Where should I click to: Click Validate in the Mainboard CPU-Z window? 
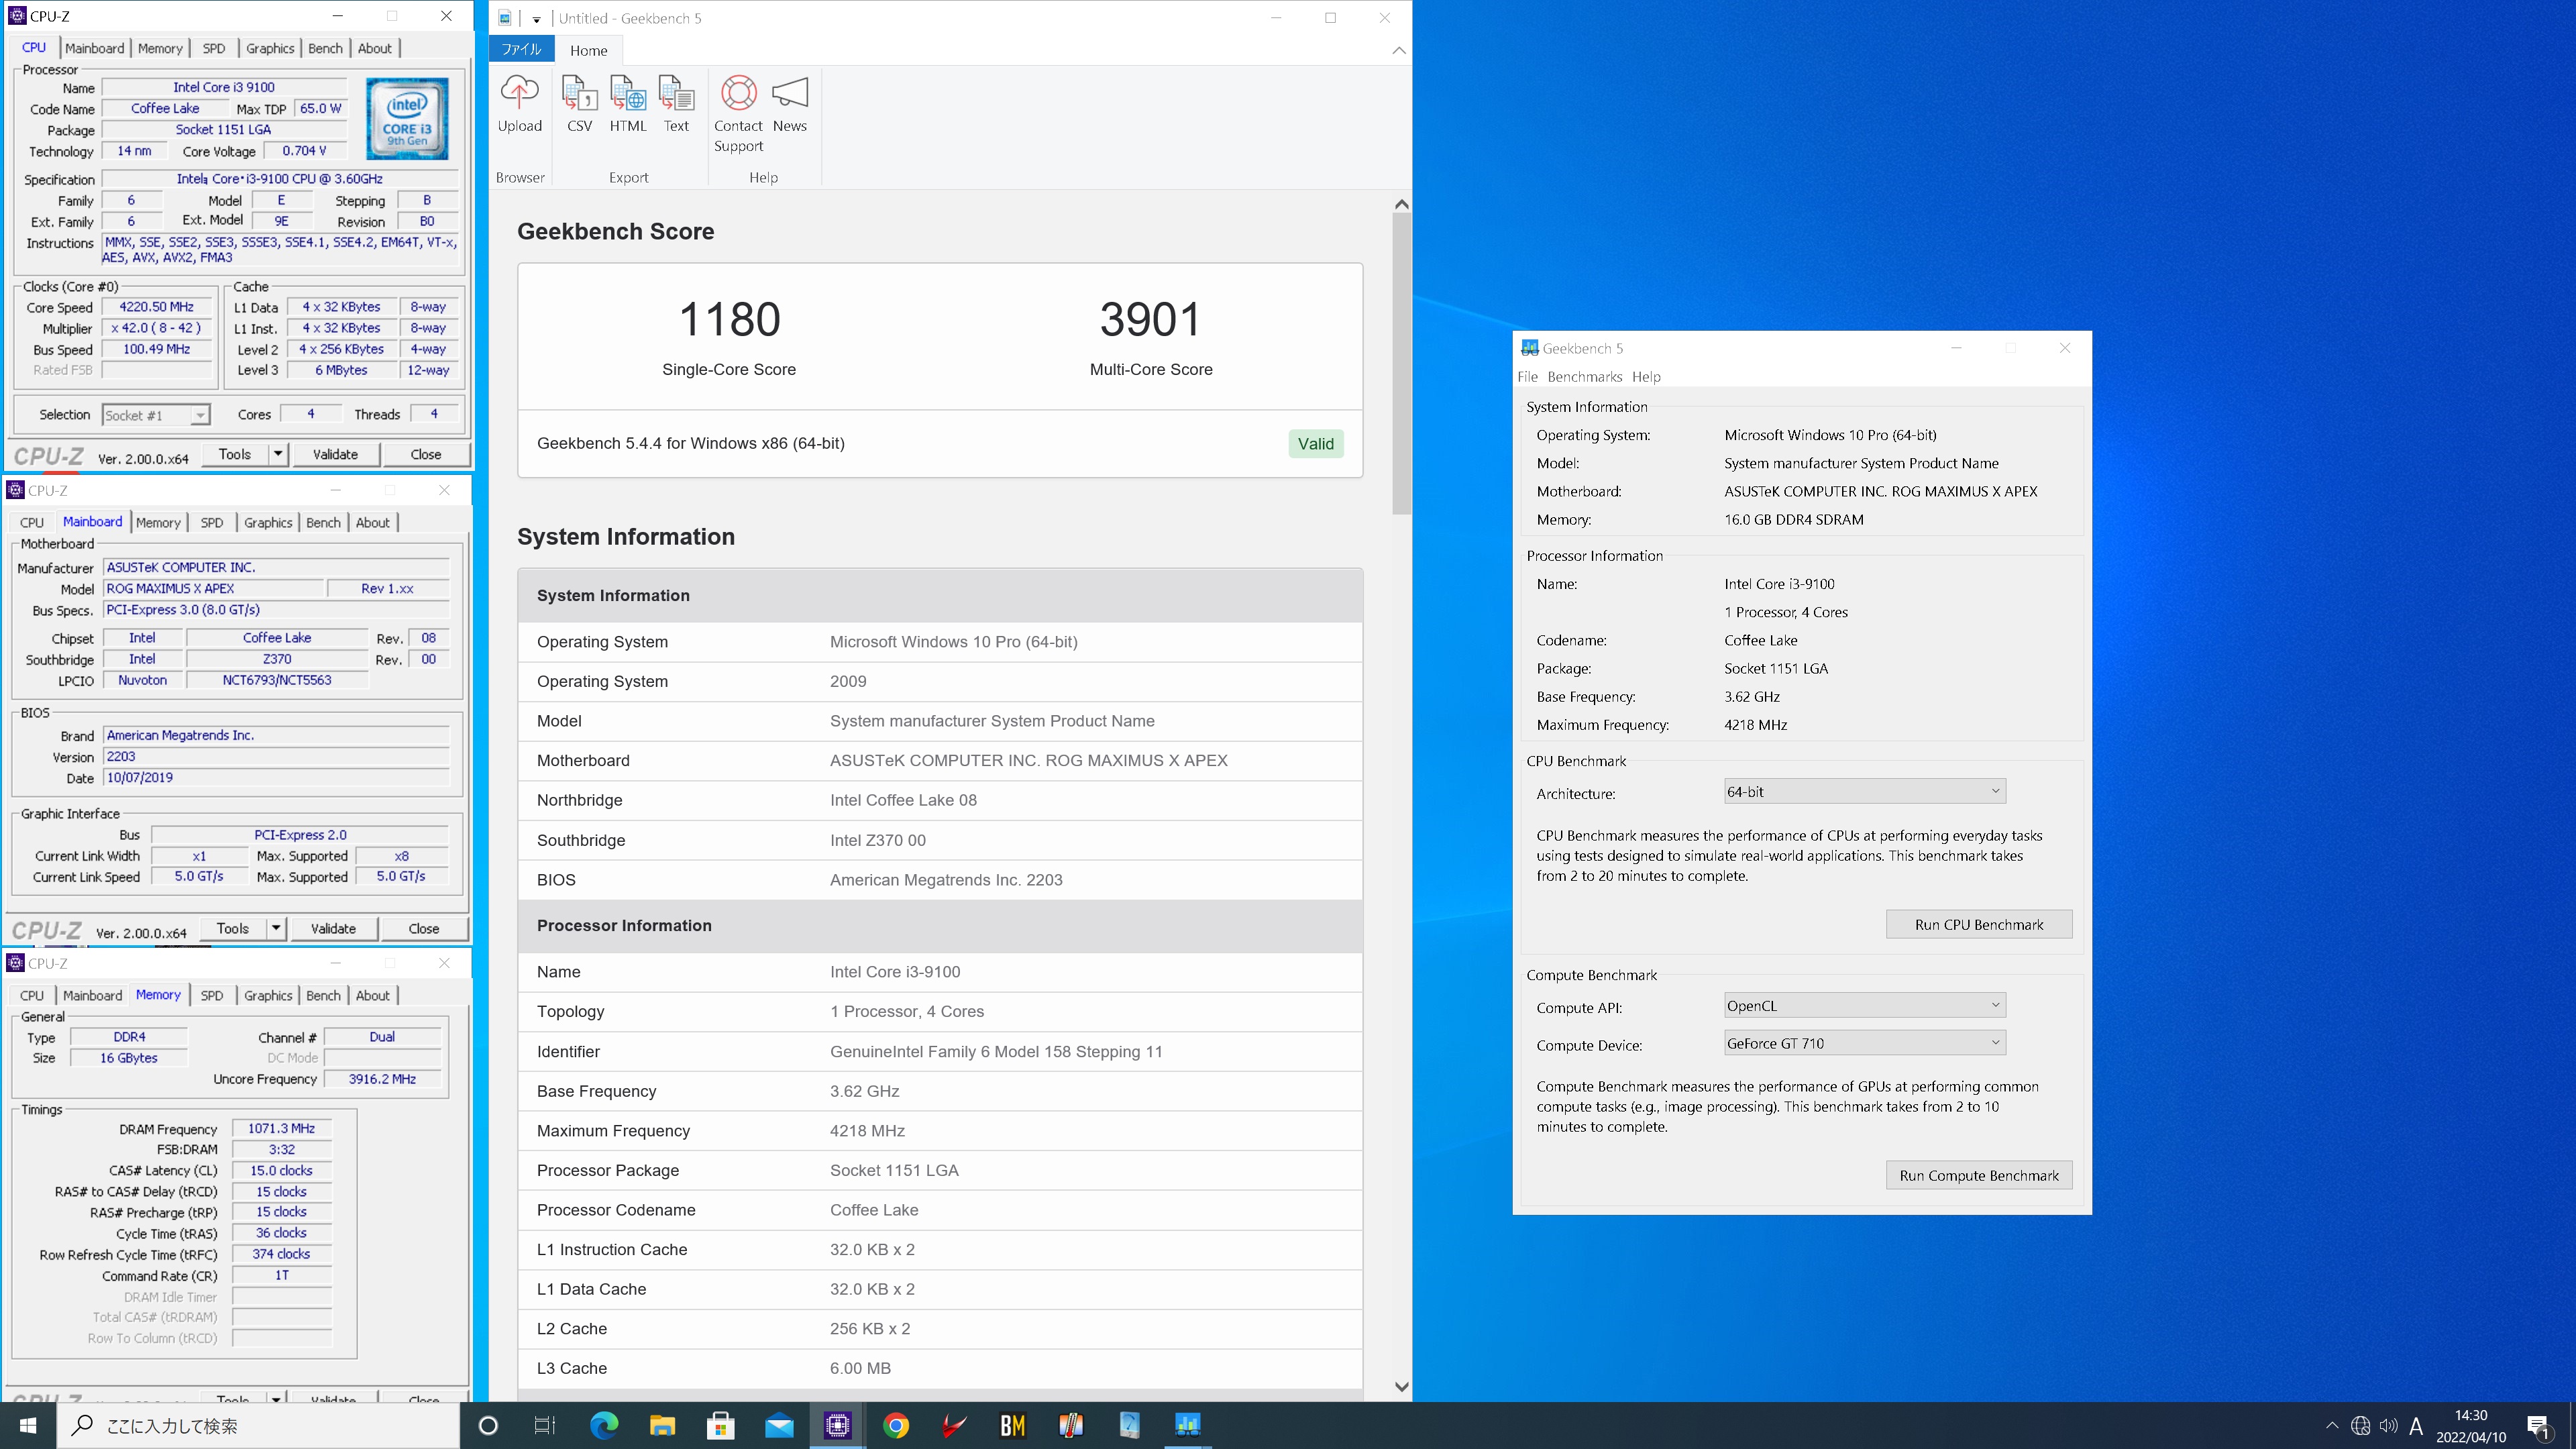pyautogui.click(x=333, y=928)
